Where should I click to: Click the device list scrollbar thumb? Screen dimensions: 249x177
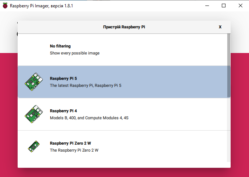pyautogui.click(x=229, y=66)
